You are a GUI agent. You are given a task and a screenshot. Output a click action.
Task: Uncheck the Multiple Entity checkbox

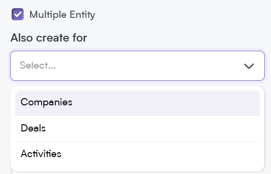click(x=17, y=14)
